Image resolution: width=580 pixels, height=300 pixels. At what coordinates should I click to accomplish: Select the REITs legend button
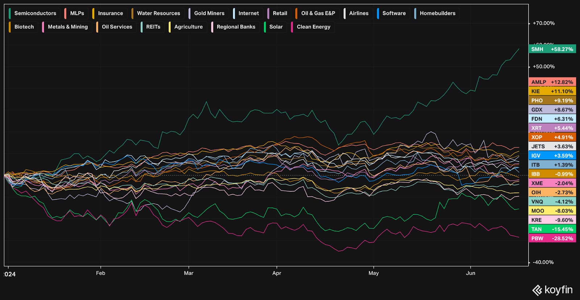152,27
